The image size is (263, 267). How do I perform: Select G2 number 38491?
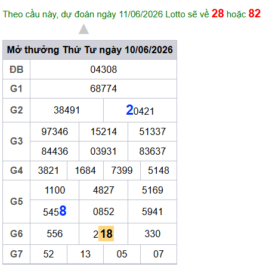(x=67, y=110)
